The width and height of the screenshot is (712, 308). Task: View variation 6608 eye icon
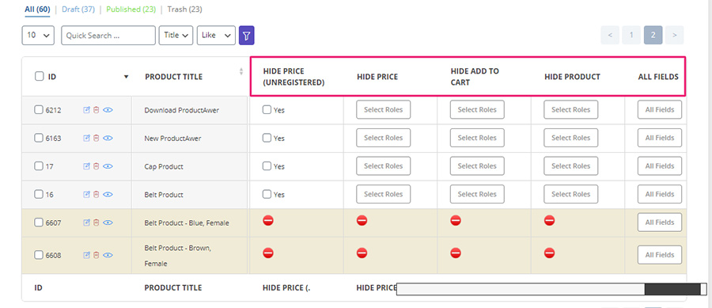pos(108,255)
